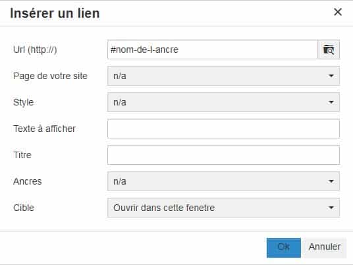Viewport: 353px width, 265px height.
Task: Cancel with the Annuler button
Action: [x=325, y=248]
